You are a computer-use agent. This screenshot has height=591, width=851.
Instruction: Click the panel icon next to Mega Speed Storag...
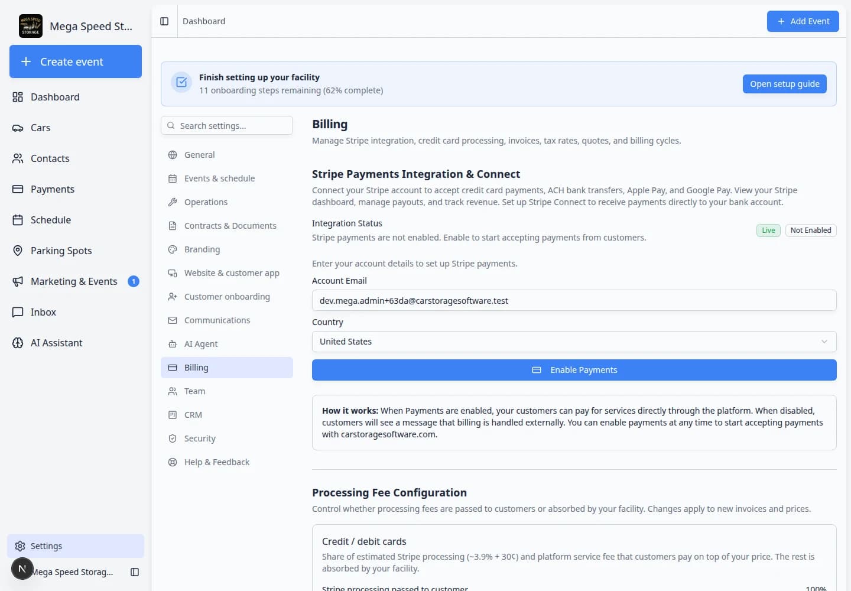point(135,572)
